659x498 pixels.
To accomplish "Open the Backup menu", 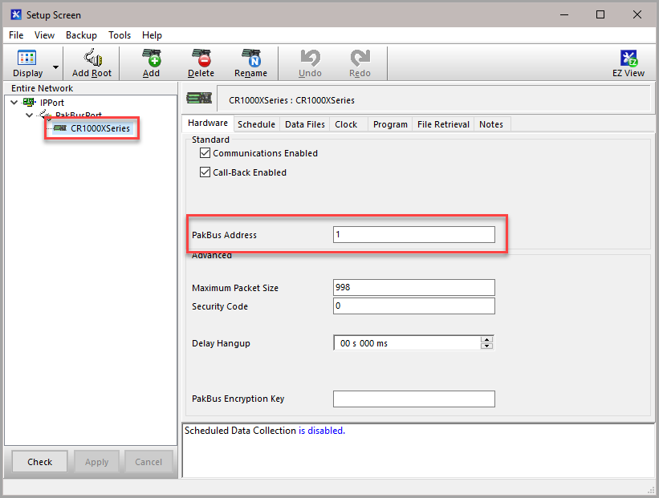I will (x=81, y=35).
